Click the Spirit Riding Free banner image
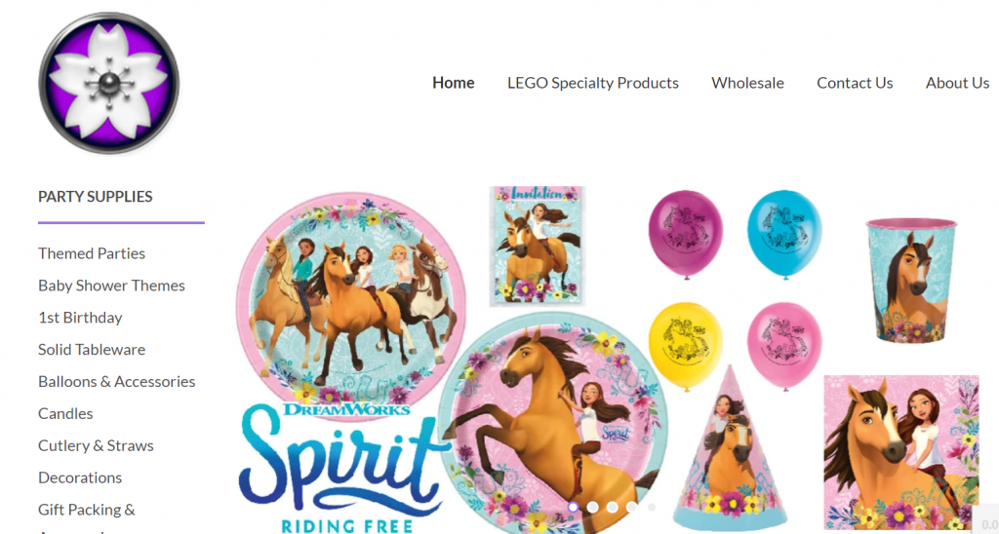 609,359
